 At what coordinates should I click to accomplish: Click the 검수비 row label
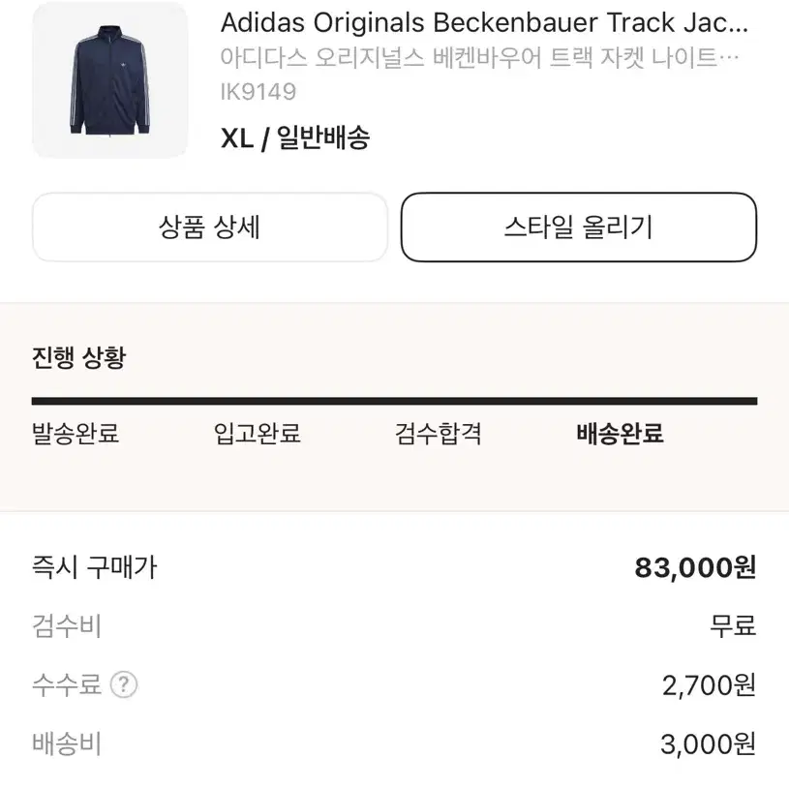tap(67, 626)
